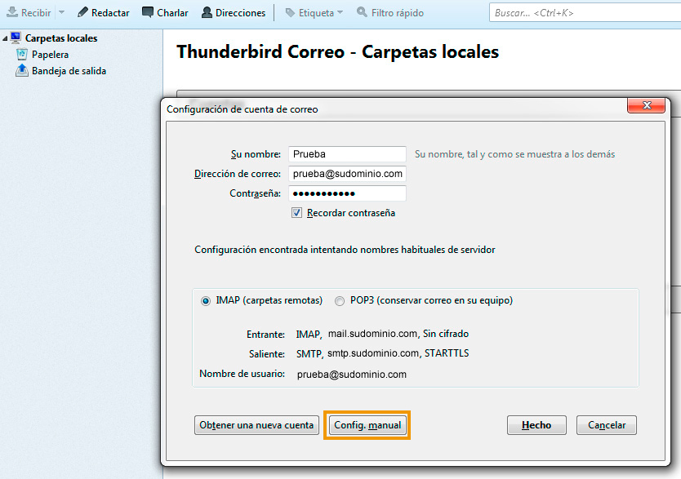Click the Papelera trash icon
The image size is (681, 479).
(22, 54)
